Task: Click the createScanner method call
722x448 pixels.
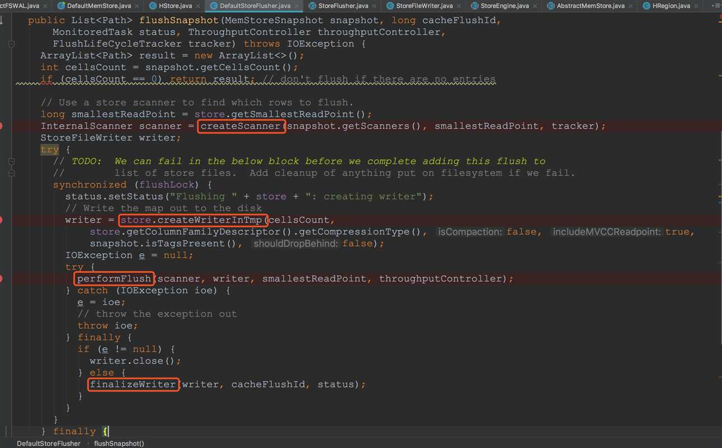Action: pos(241,126)
